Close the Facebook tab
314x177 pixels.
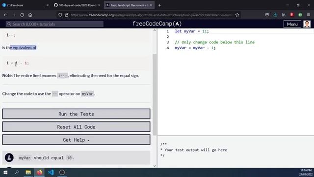pos(48,5)
